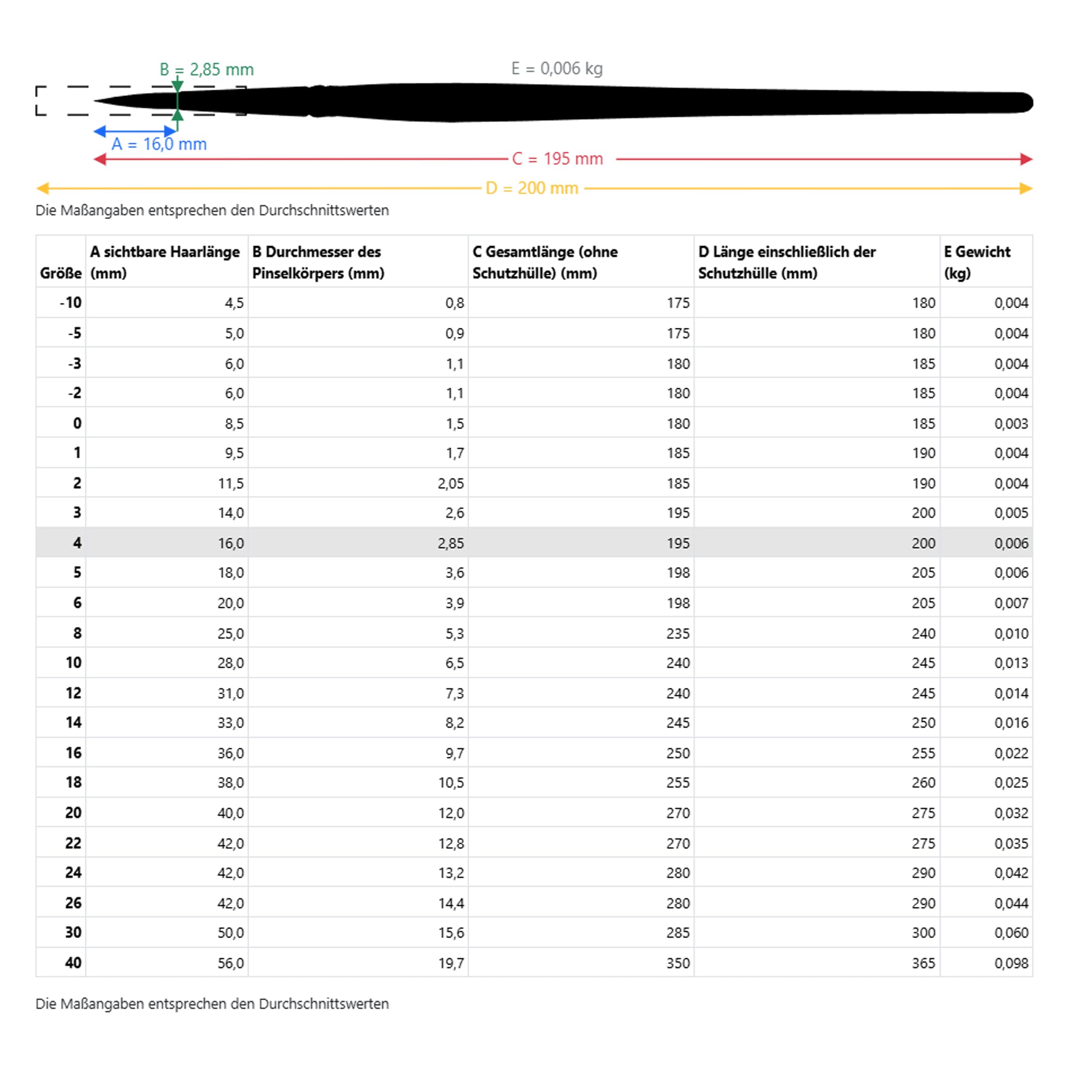The image size is (1074, 1074).
Task: Select the highlighted size 4 row
Action: pyautogui.click(x=534, y=543)
